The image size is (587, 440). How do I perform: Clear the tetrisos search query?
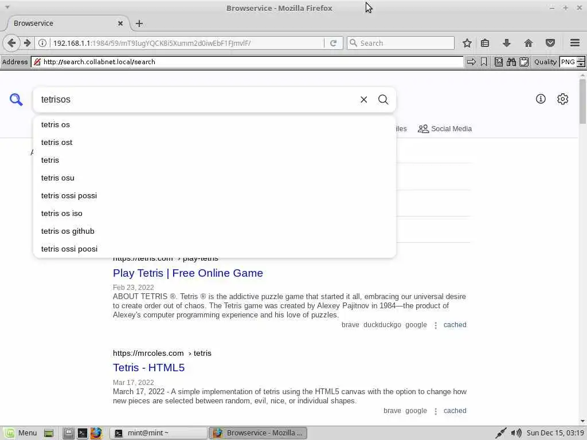click(x=363, y=100)
